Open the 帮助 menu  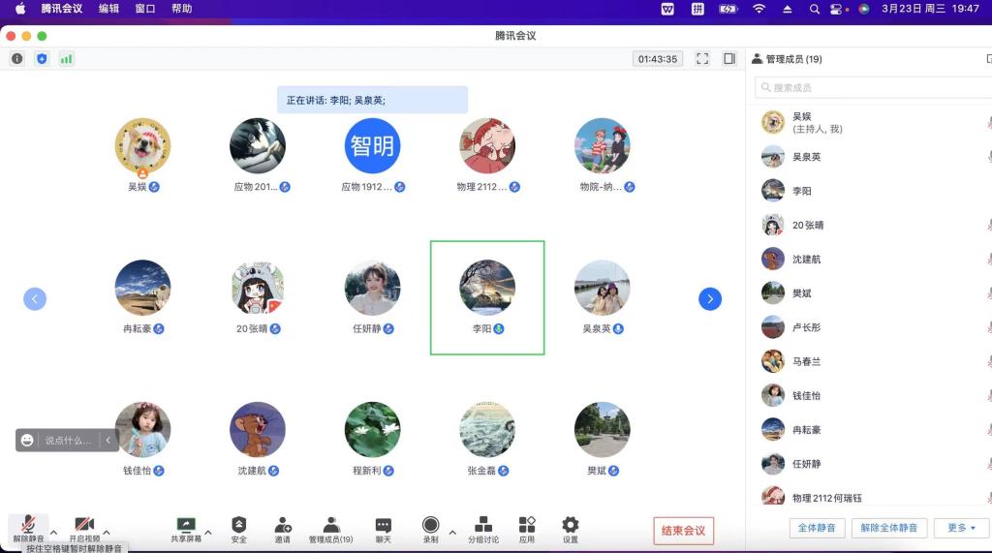(181, 9)
